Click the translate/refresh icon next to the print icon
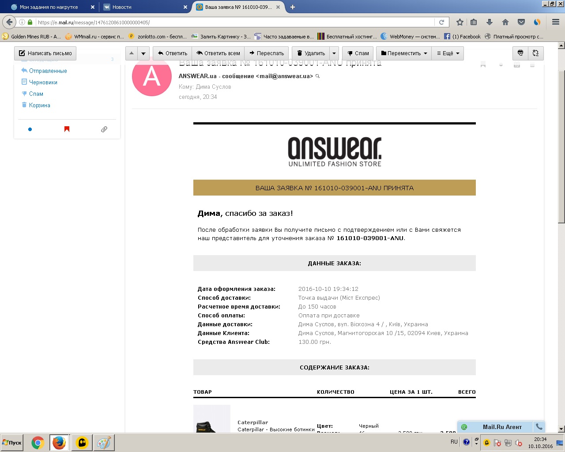The height and width of the screenshot is (452, 565). point(536,53)
